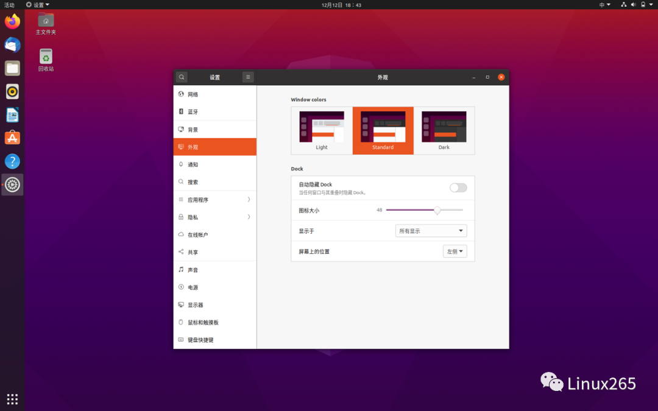Click the 图标大小 icon size slider
The width and height of the screenshot is (658, 411).
pos(424,210)
